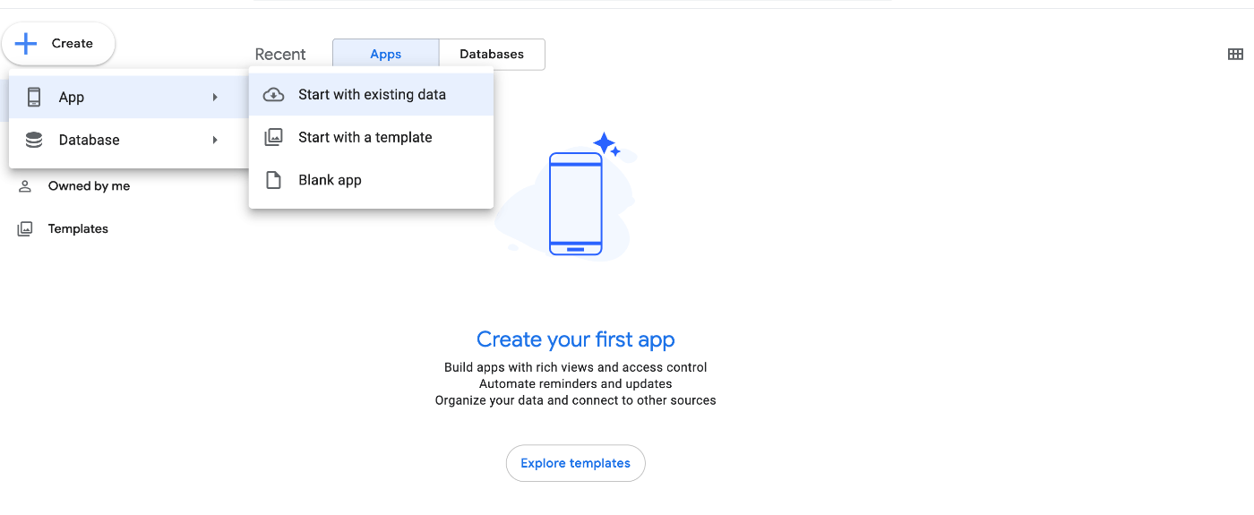
Task: Click the person icon for Owned by me
Action: pos(25,186)
